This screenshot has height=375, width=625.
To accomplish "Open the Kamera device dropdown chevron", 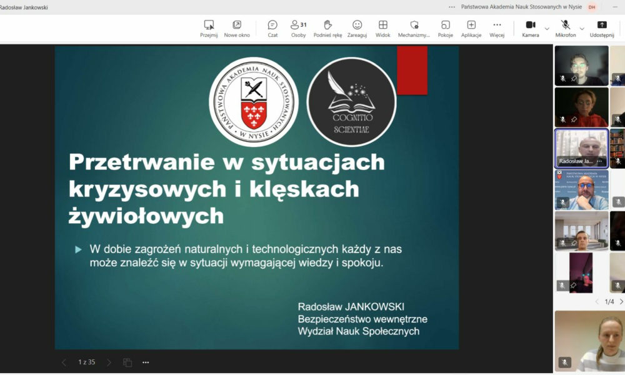I will [x=546, y=28].
